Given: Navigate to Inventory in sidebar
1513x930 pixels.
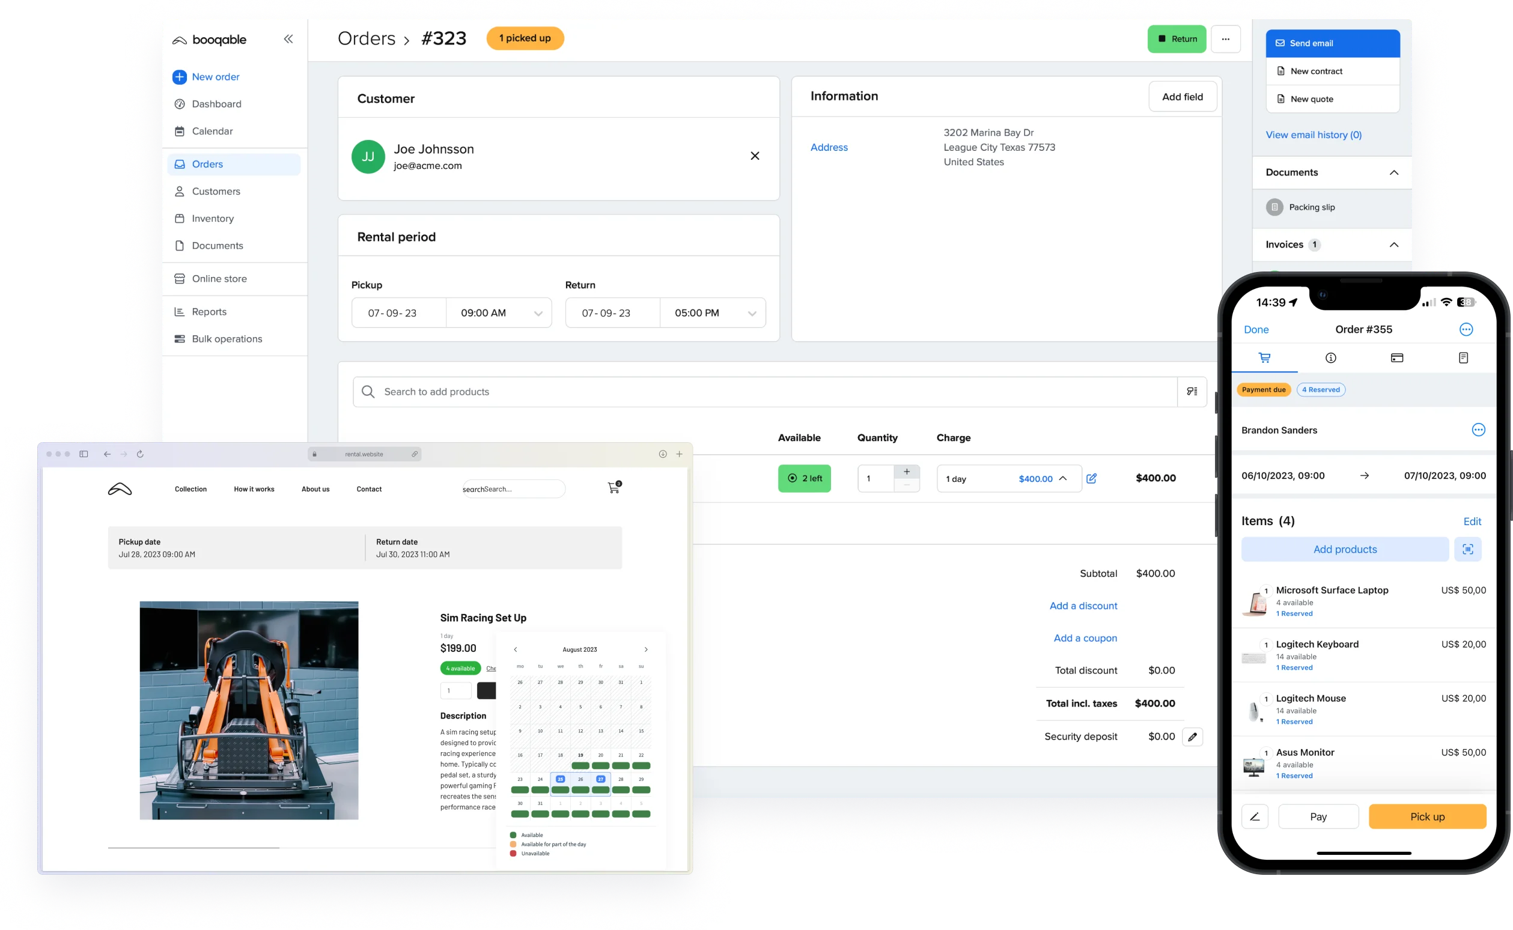Looking at the screenshot, I should 213,218.
